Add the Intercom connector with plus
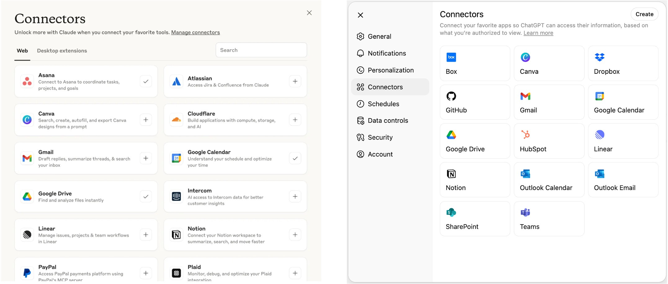This screenshot has width=668, height=284. pyautogui.click(x=295, y=197)
